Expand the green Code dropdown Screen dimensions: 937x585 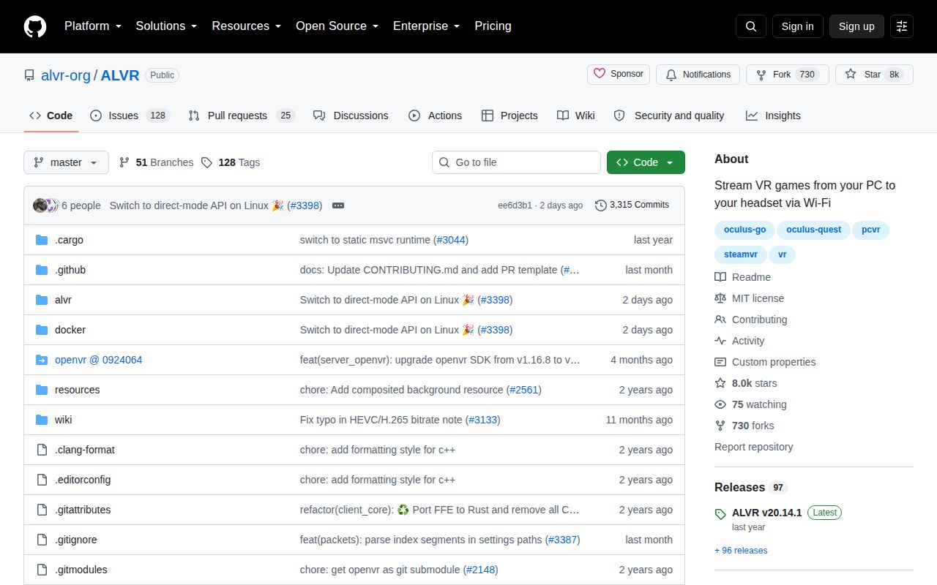[x=646, y=162]
